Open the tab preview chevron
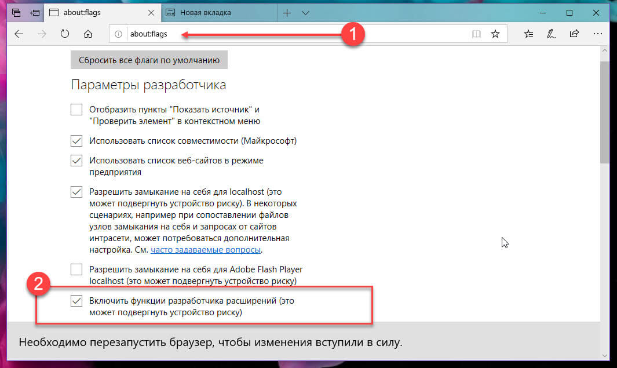 click(305, 12)
